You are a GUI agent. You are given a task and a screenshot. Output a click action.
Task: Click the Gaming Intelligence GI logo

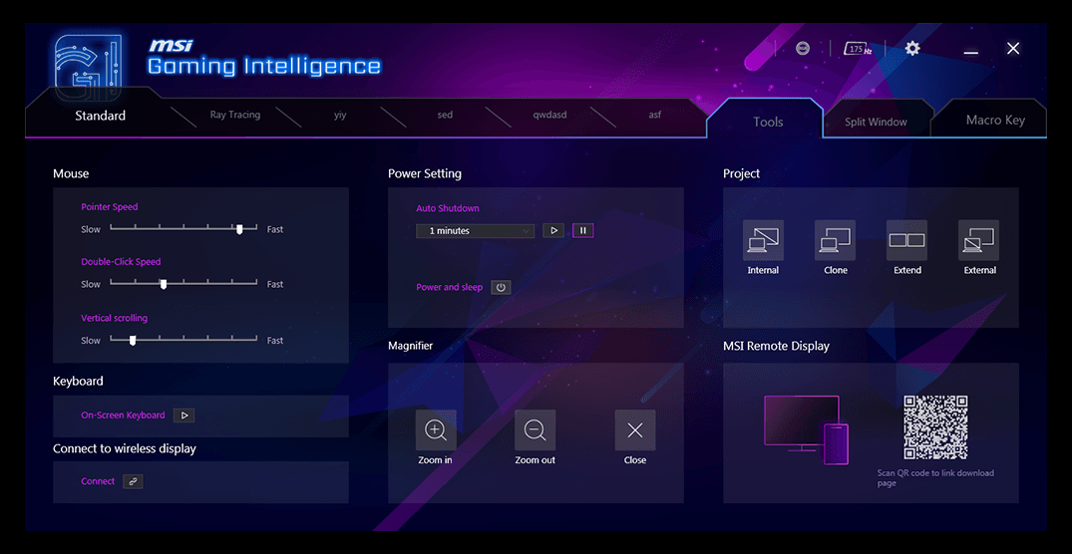(x=89, y=66)
